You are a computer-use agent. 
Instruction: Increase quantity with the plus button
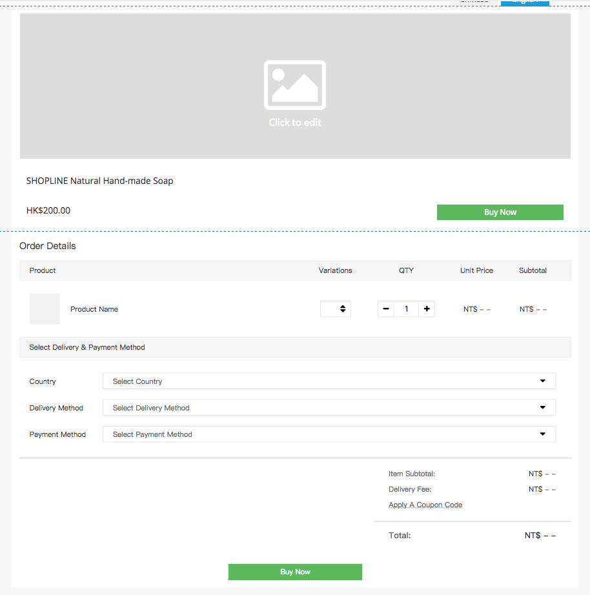click(x=427, y=309)
